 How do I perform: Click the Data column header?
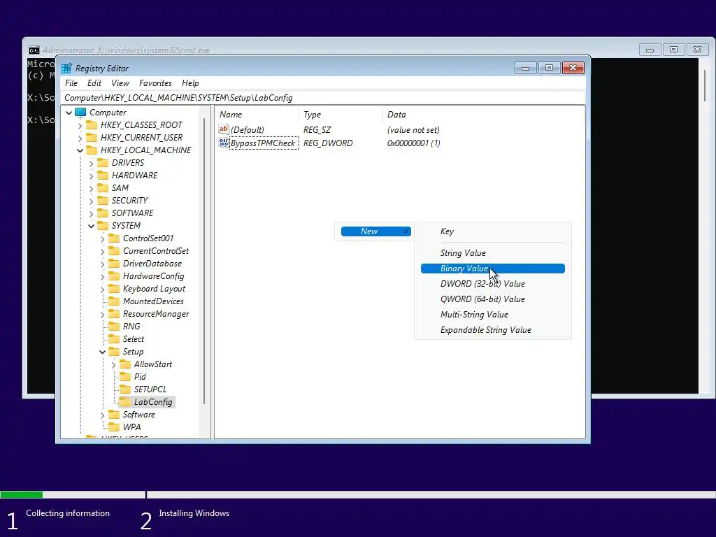pos(483,115)
